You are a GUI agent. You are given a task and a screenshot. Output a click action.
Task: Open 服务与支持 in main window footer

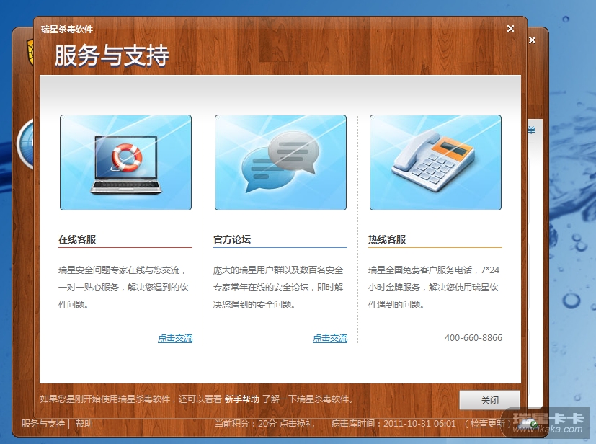pyautogui.click(x=43, y=424)
